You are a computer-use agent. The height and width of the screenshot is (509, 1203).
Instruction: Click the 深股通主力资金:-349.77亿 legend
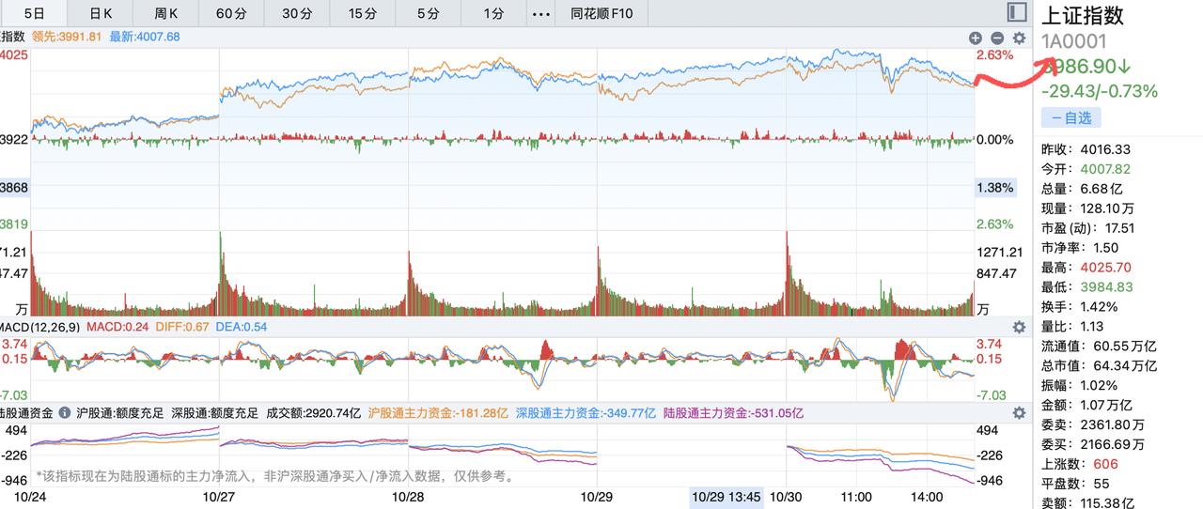click(586, 412)
